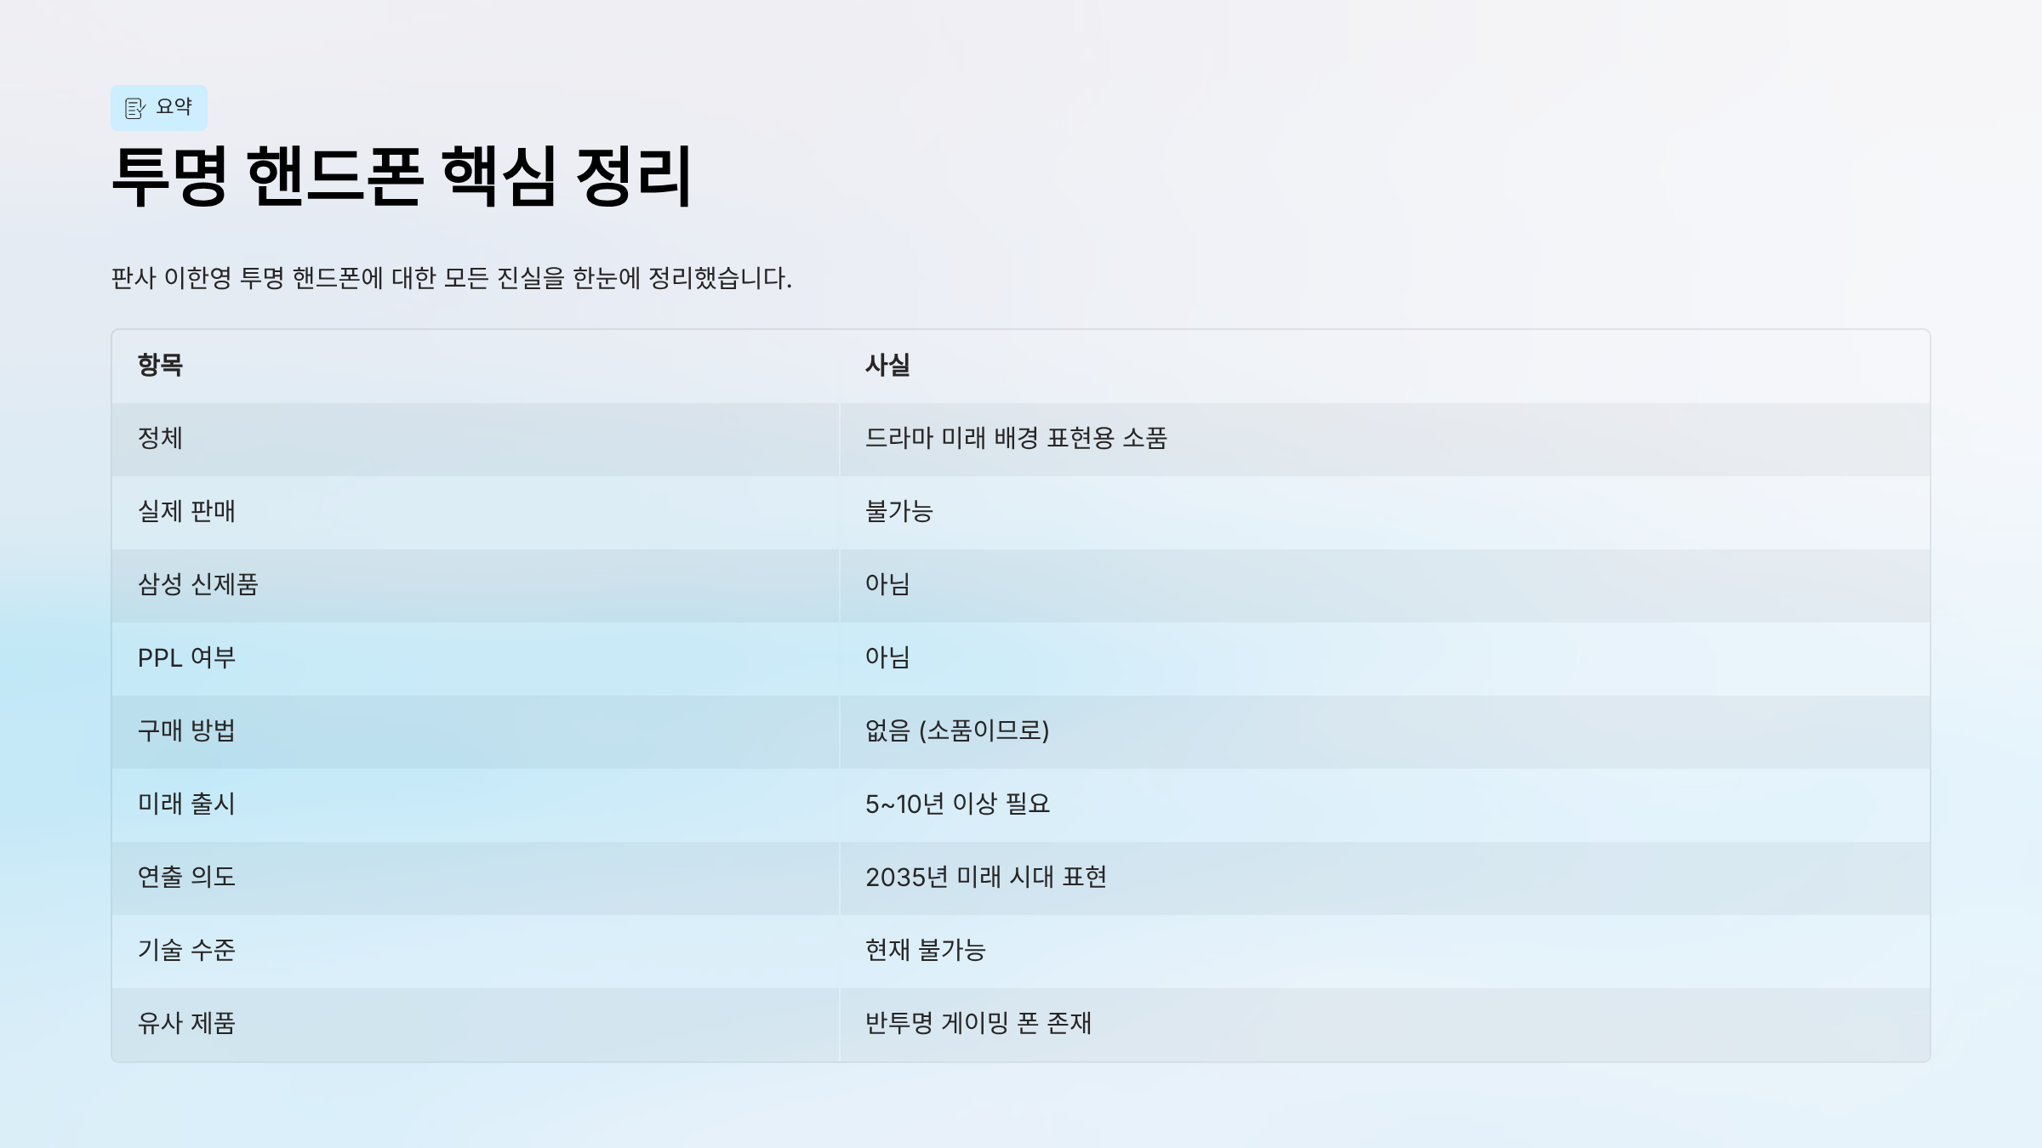The height and width of the screenshot is (1148, 2042).
Task: Select the PPL 여부 cell
Action: click(x=186, y=657)
